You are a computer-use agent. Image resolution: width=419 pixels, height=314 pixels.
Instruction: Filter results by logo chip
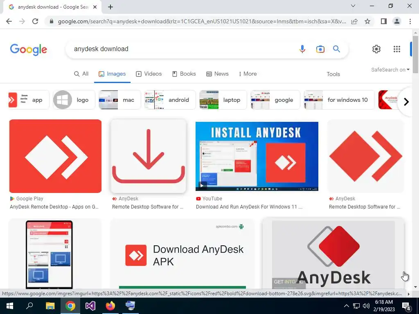[74, 100]
